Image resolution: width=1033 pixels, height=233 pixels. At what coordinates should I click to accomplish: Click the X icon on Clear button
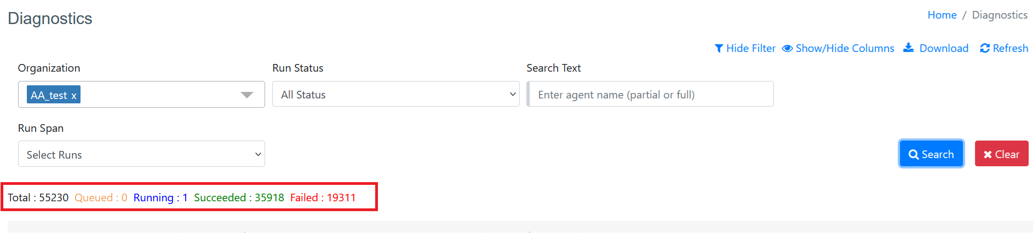pos(988,155)
